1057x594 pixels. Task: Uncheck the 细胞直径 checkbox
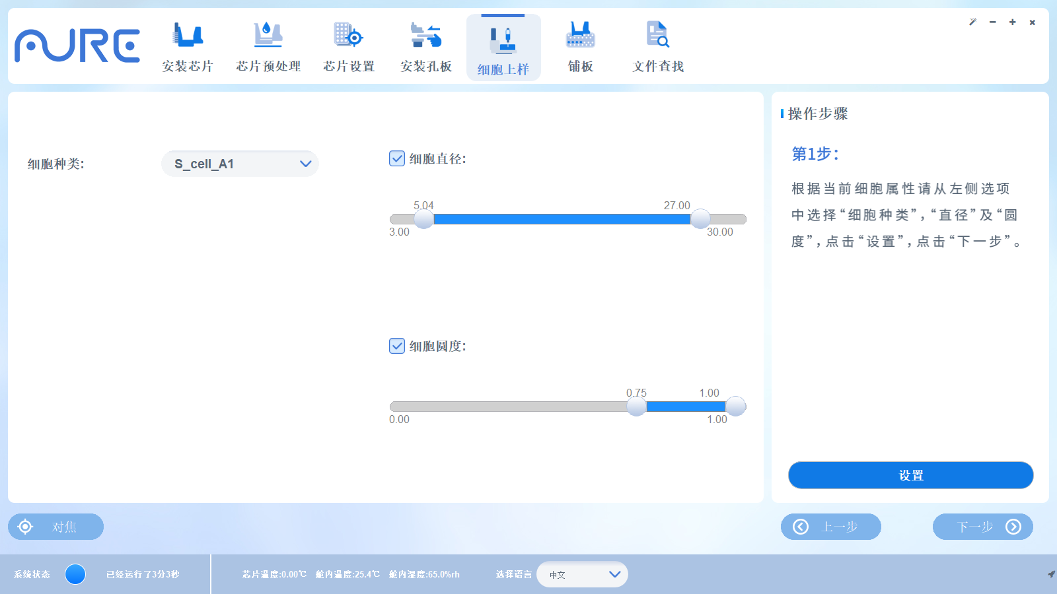click(397, 158)
